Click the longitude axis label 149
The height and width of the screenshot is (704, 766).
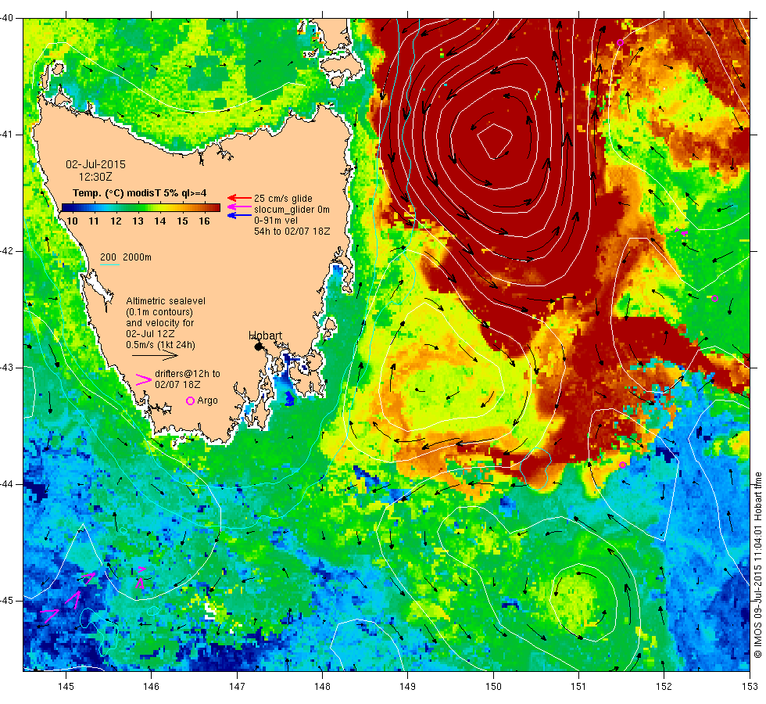(408, 687)
